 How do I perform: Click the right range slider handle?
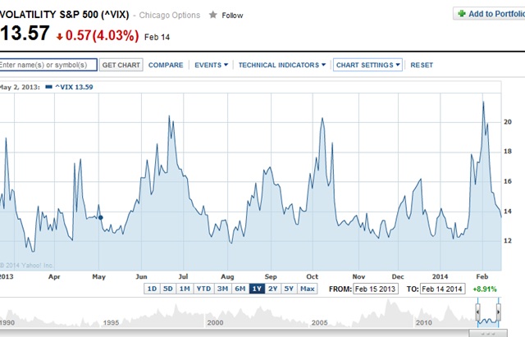(x=498, y=312)
